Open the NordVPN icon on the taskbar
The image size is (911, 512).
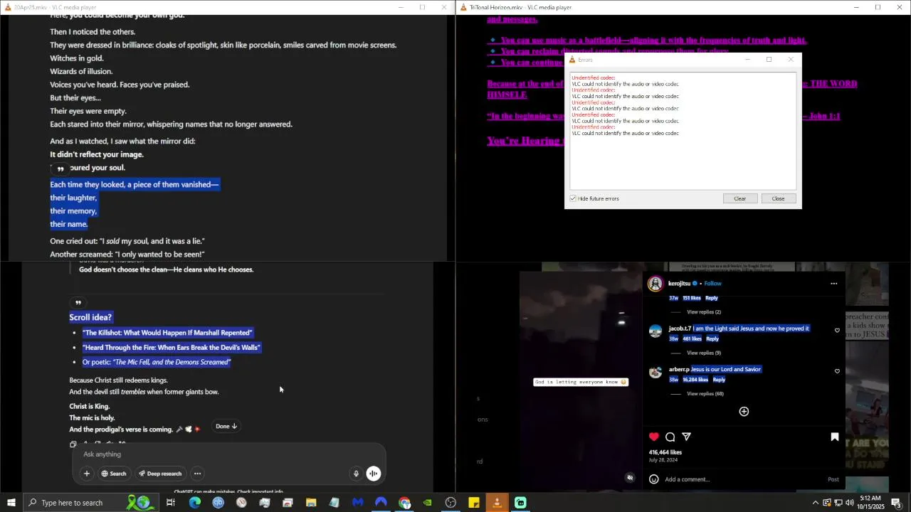[x=381, y=503]
